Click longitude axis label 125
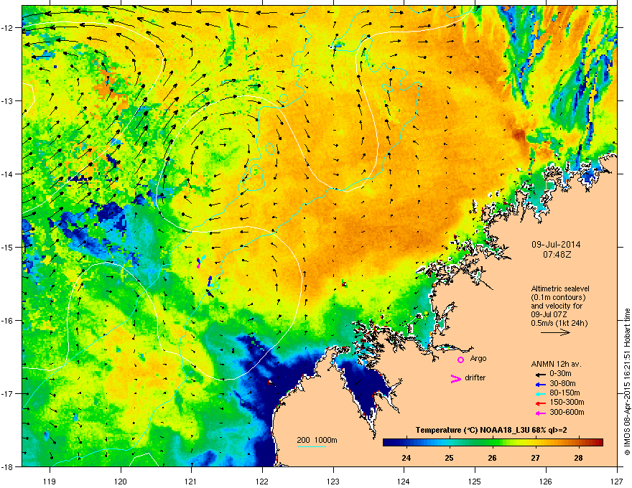This screenshot has height=488, width=632. click(475, 481)
